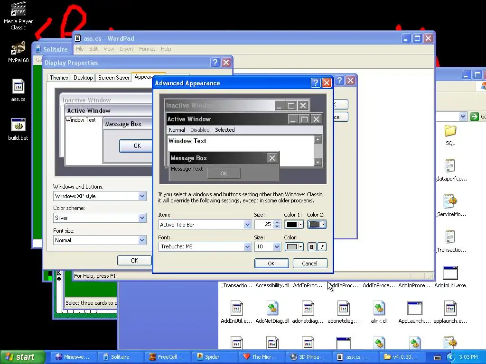Screen dimensions: 486x364
Task: Expand hidden tray icons arrow
Action: click(450, 357)
